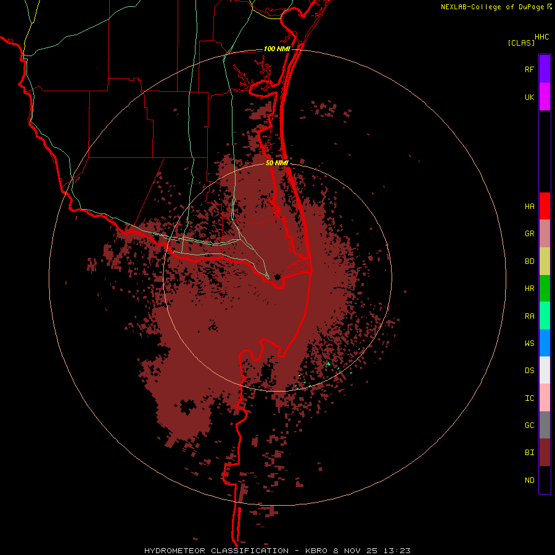555x555 pixels.
Task: Click the GR legend label
Action: point(529,234)
